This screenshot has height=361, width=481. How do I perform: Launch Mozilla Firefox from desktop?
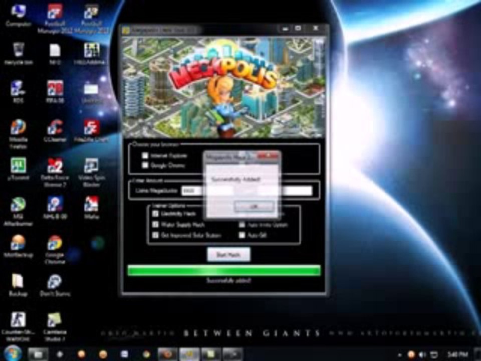(x=19, y=133)
